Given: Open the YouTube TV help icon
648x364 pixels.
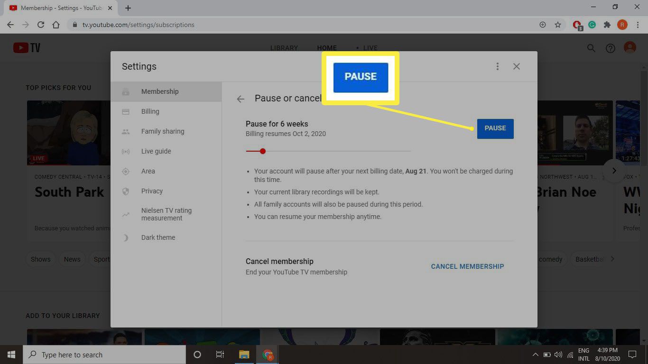Looking at the screenshot, I should point(611,48).
